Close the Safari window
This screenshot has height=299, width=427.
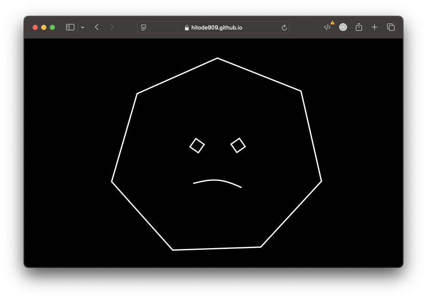(35, 27)
